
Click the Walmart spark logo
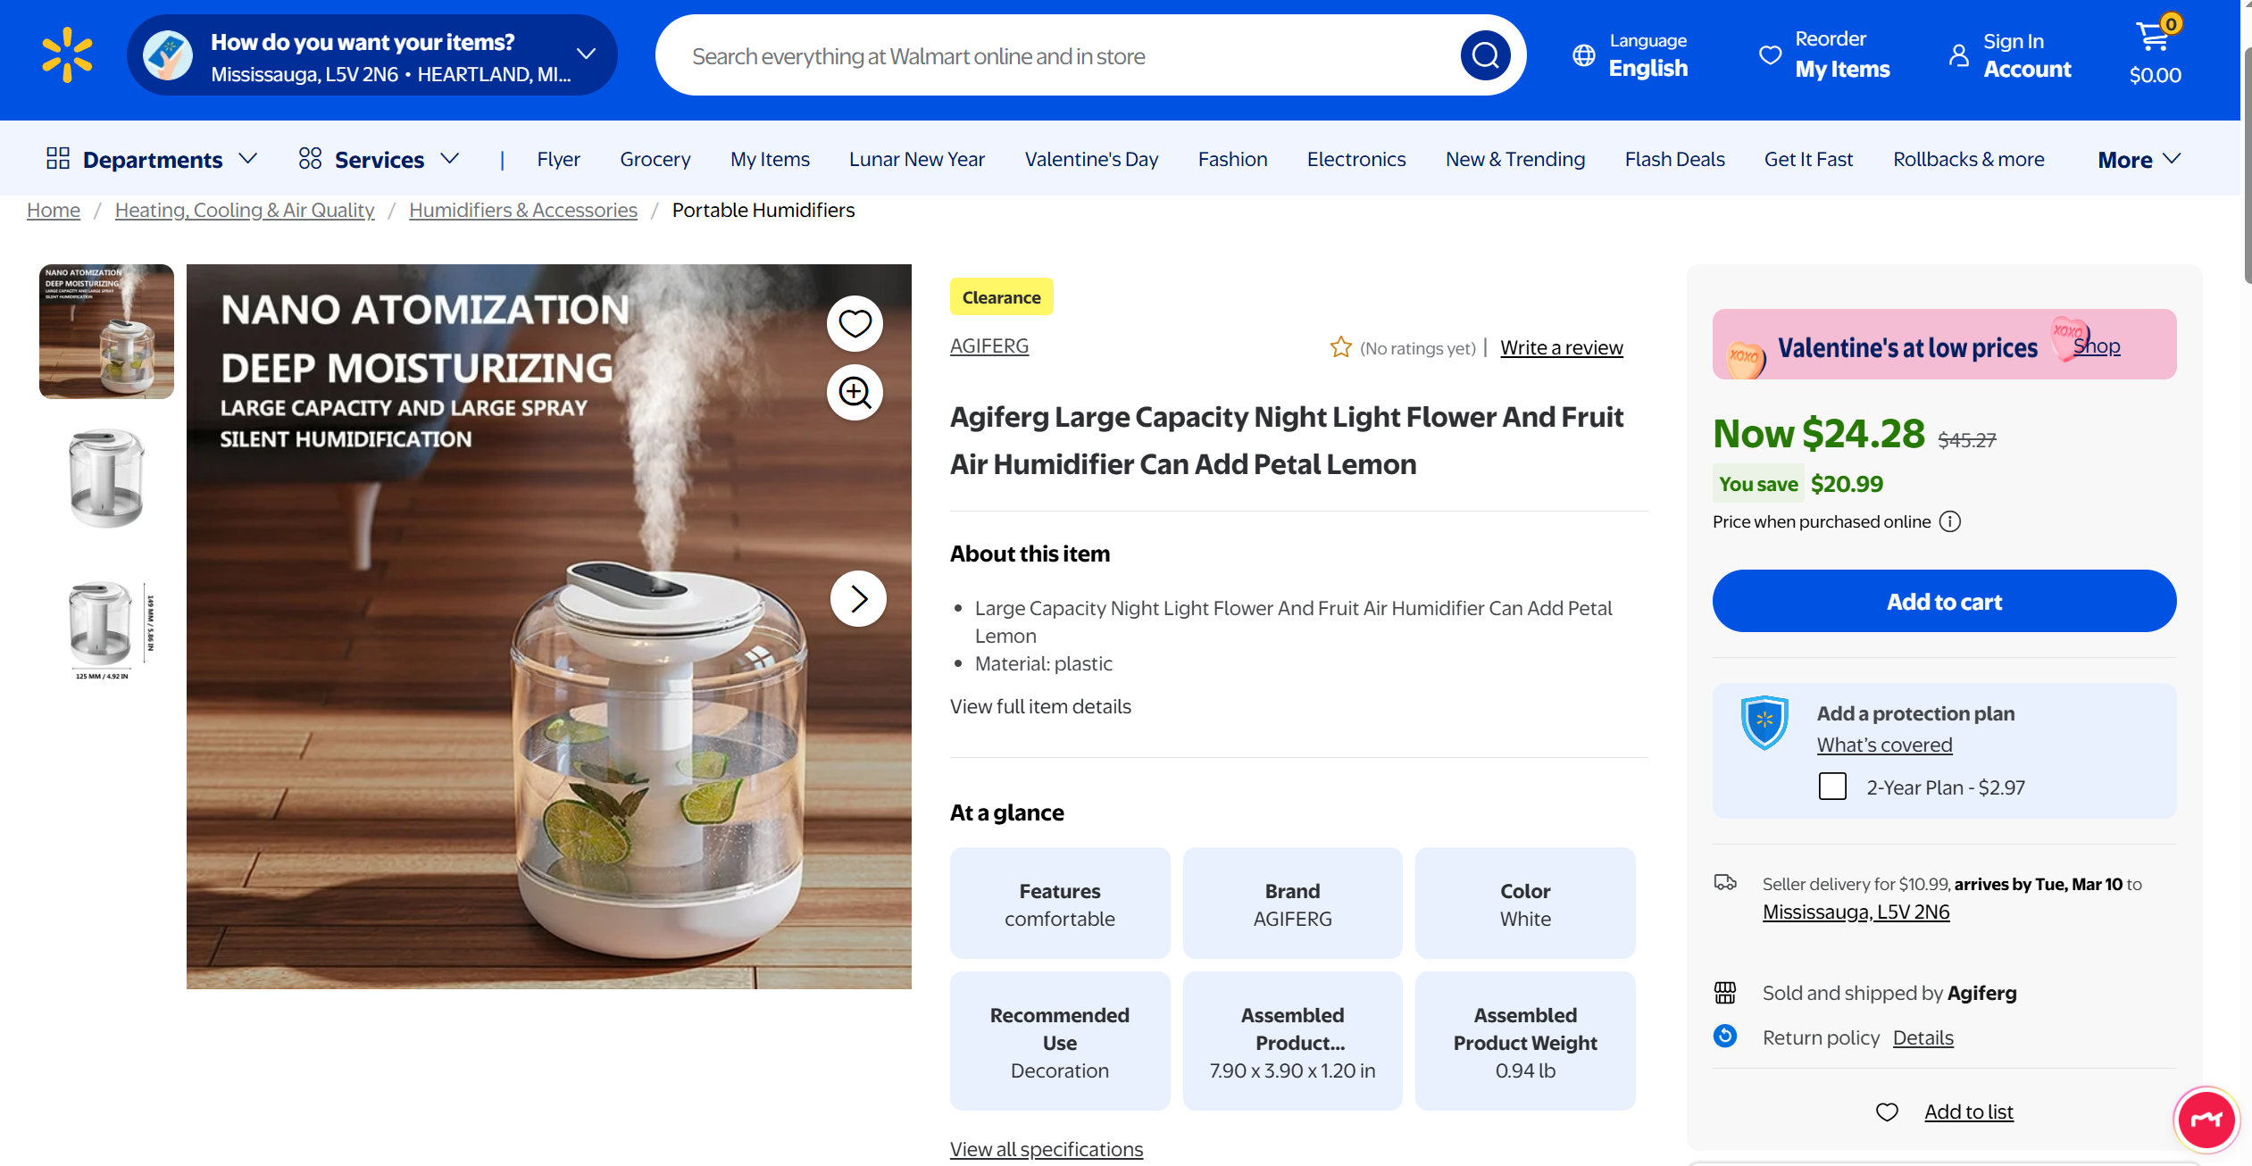67,55
